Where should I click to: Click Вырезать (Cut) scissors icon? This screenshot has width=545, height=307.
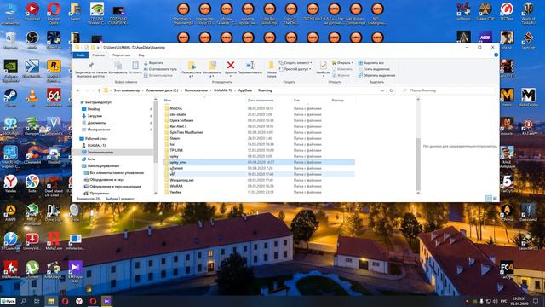tap(153, 63)
